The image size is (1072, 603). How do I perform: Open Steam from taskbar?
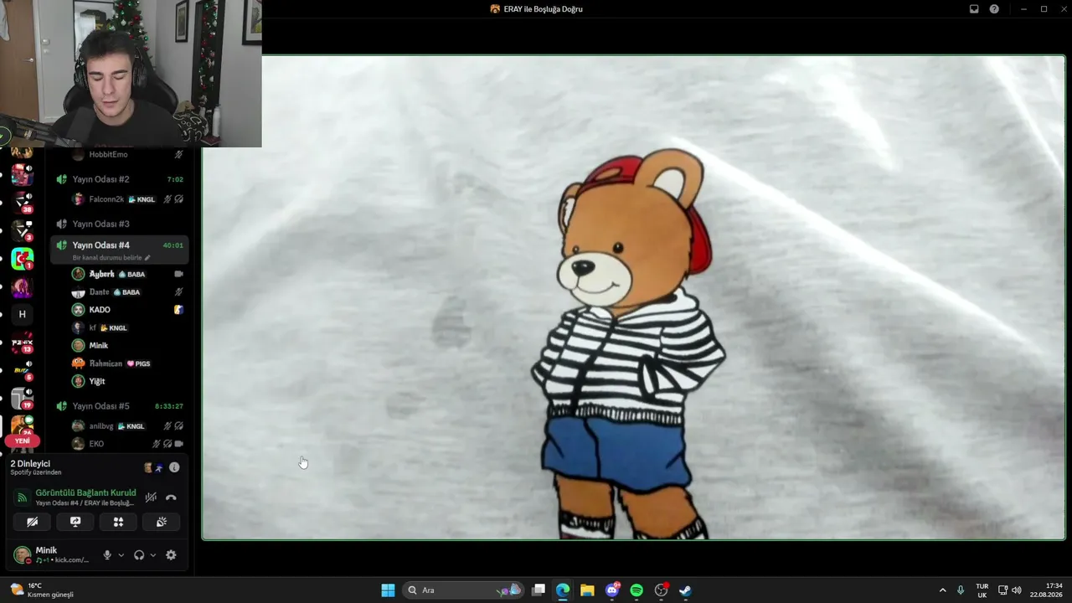point(685,590)
